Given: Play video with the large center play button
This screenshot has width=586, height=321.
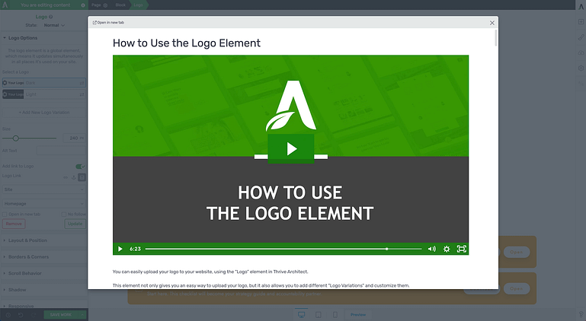Looking at the screenshot, I should [x=290, y=148].
